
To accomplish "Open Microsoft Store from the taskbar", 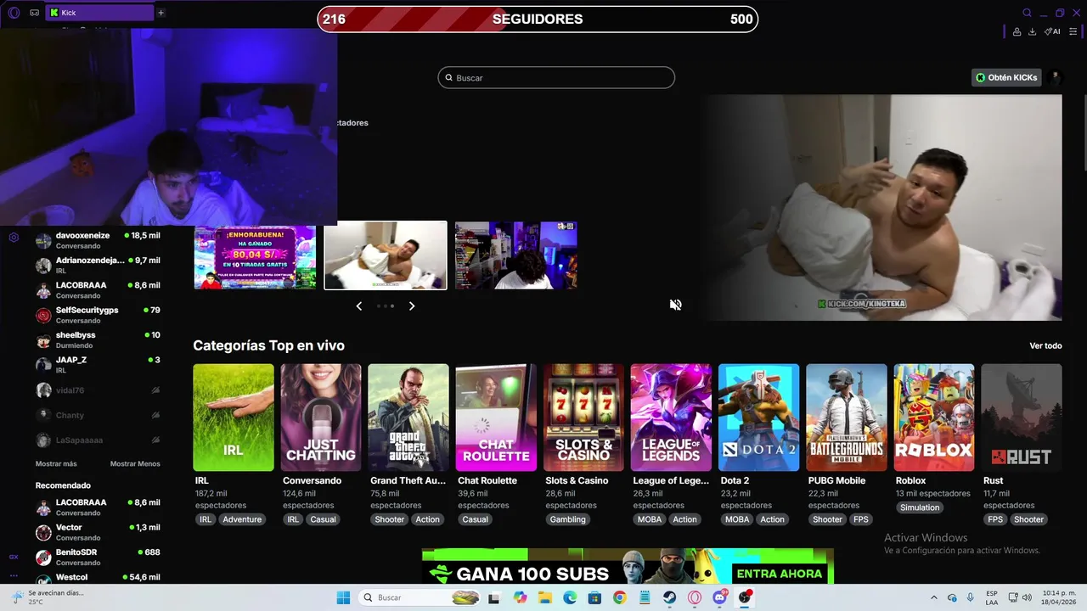I will click(x=594, y=597).
